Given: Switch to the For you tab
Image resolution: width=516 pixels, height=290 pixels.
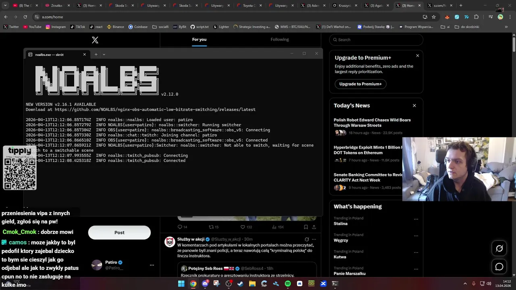Looking at the screenshot, I should click(x=199, y=39).
